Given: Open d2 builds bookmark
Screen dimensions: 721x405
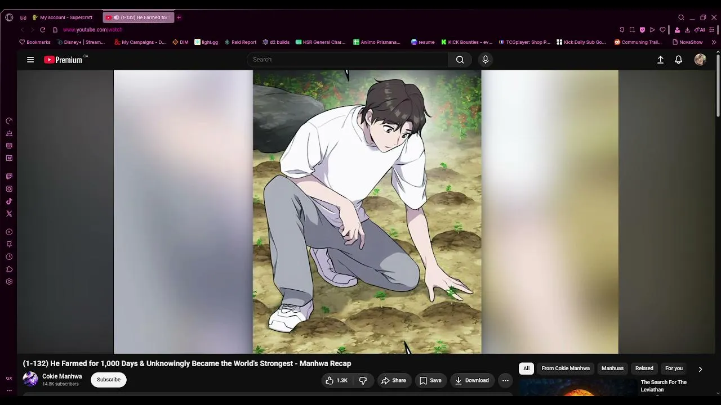Looking at the screenshot, I should coord(276,42).
